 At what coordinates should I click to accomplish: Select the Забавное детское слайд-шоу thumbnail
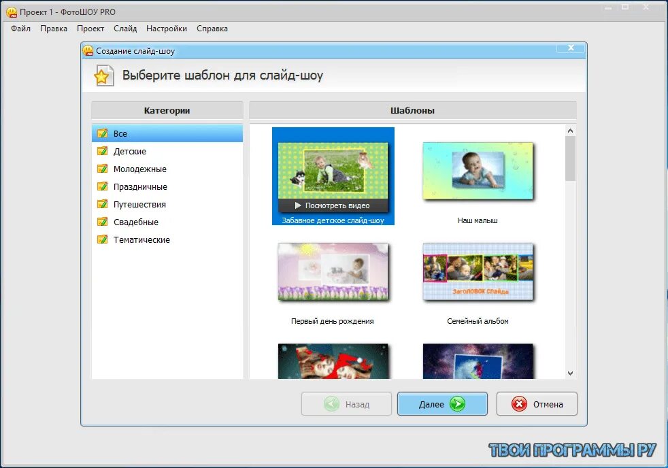(x=333, y=177)
